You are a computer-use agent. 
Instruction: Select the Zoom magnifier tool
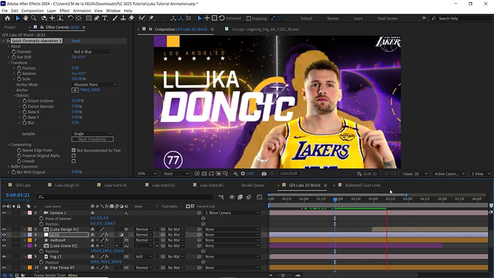point(33,19)
